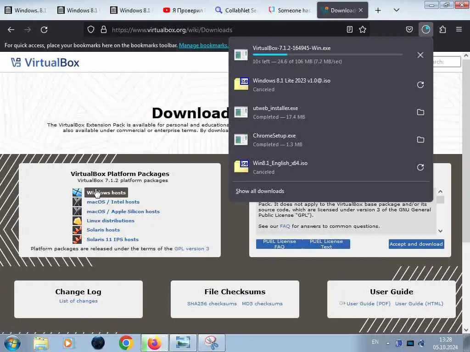Open macOS / Apple Silicon hosts link
This screenshot has height=352, width=470.
[x=123, y=211]
